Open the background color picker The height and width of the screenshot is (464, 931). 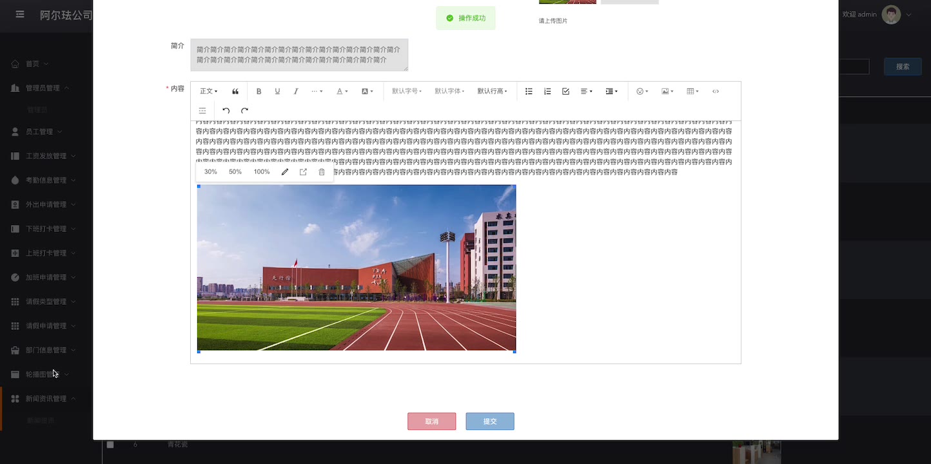(367, 92)
